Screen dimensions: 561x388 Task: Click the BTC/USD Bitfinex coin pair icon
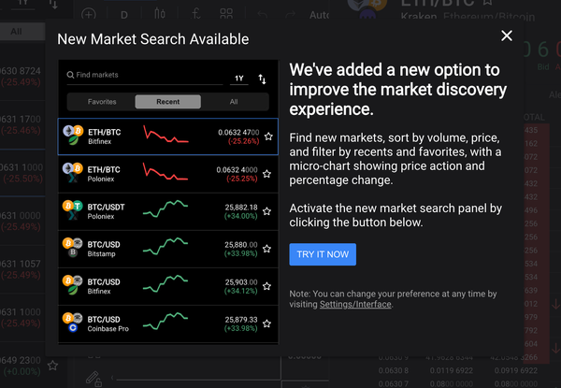click(73, 285)
